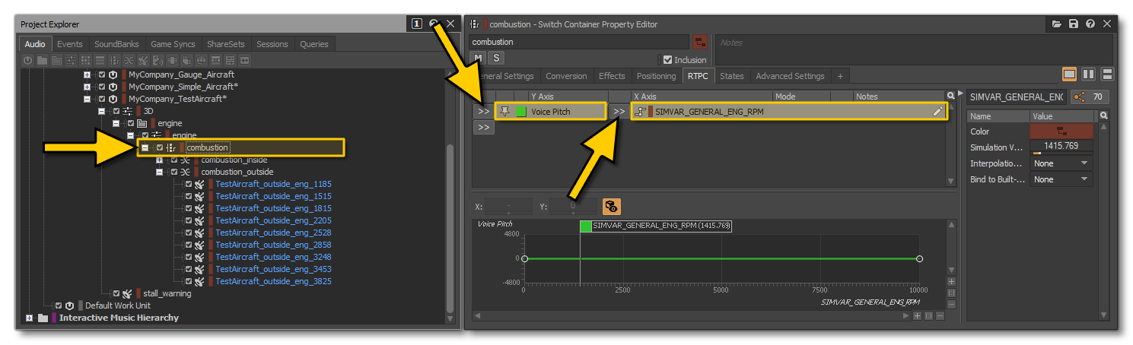1133x345 pixels.
Task: Click the property list search magnifier icon
Action: point(1104,116)
